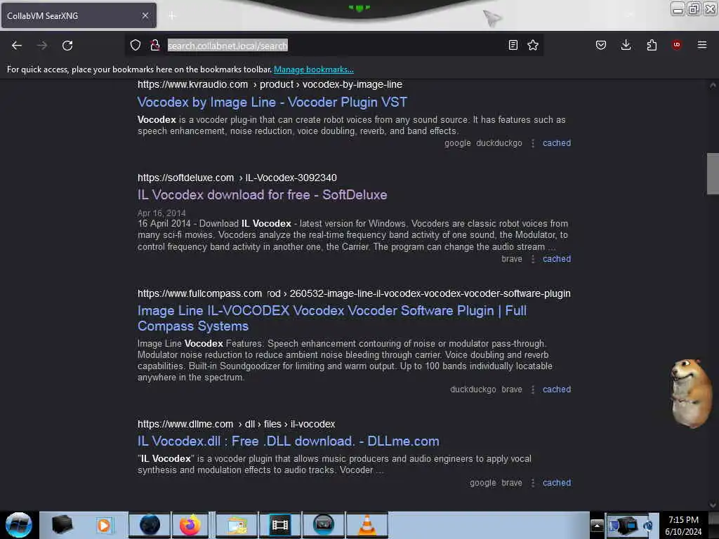Open the Pocket save icon

point(601,45)
